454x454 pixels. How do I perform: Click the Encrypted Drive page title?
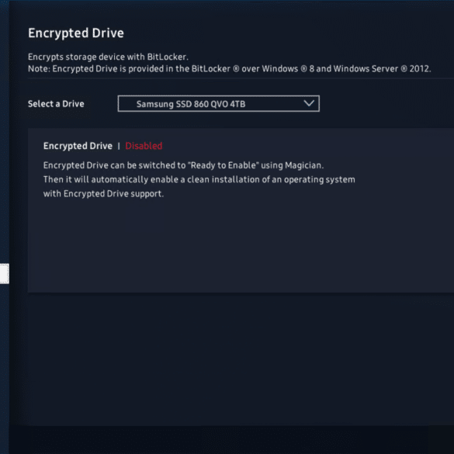[x=76, y=33]
